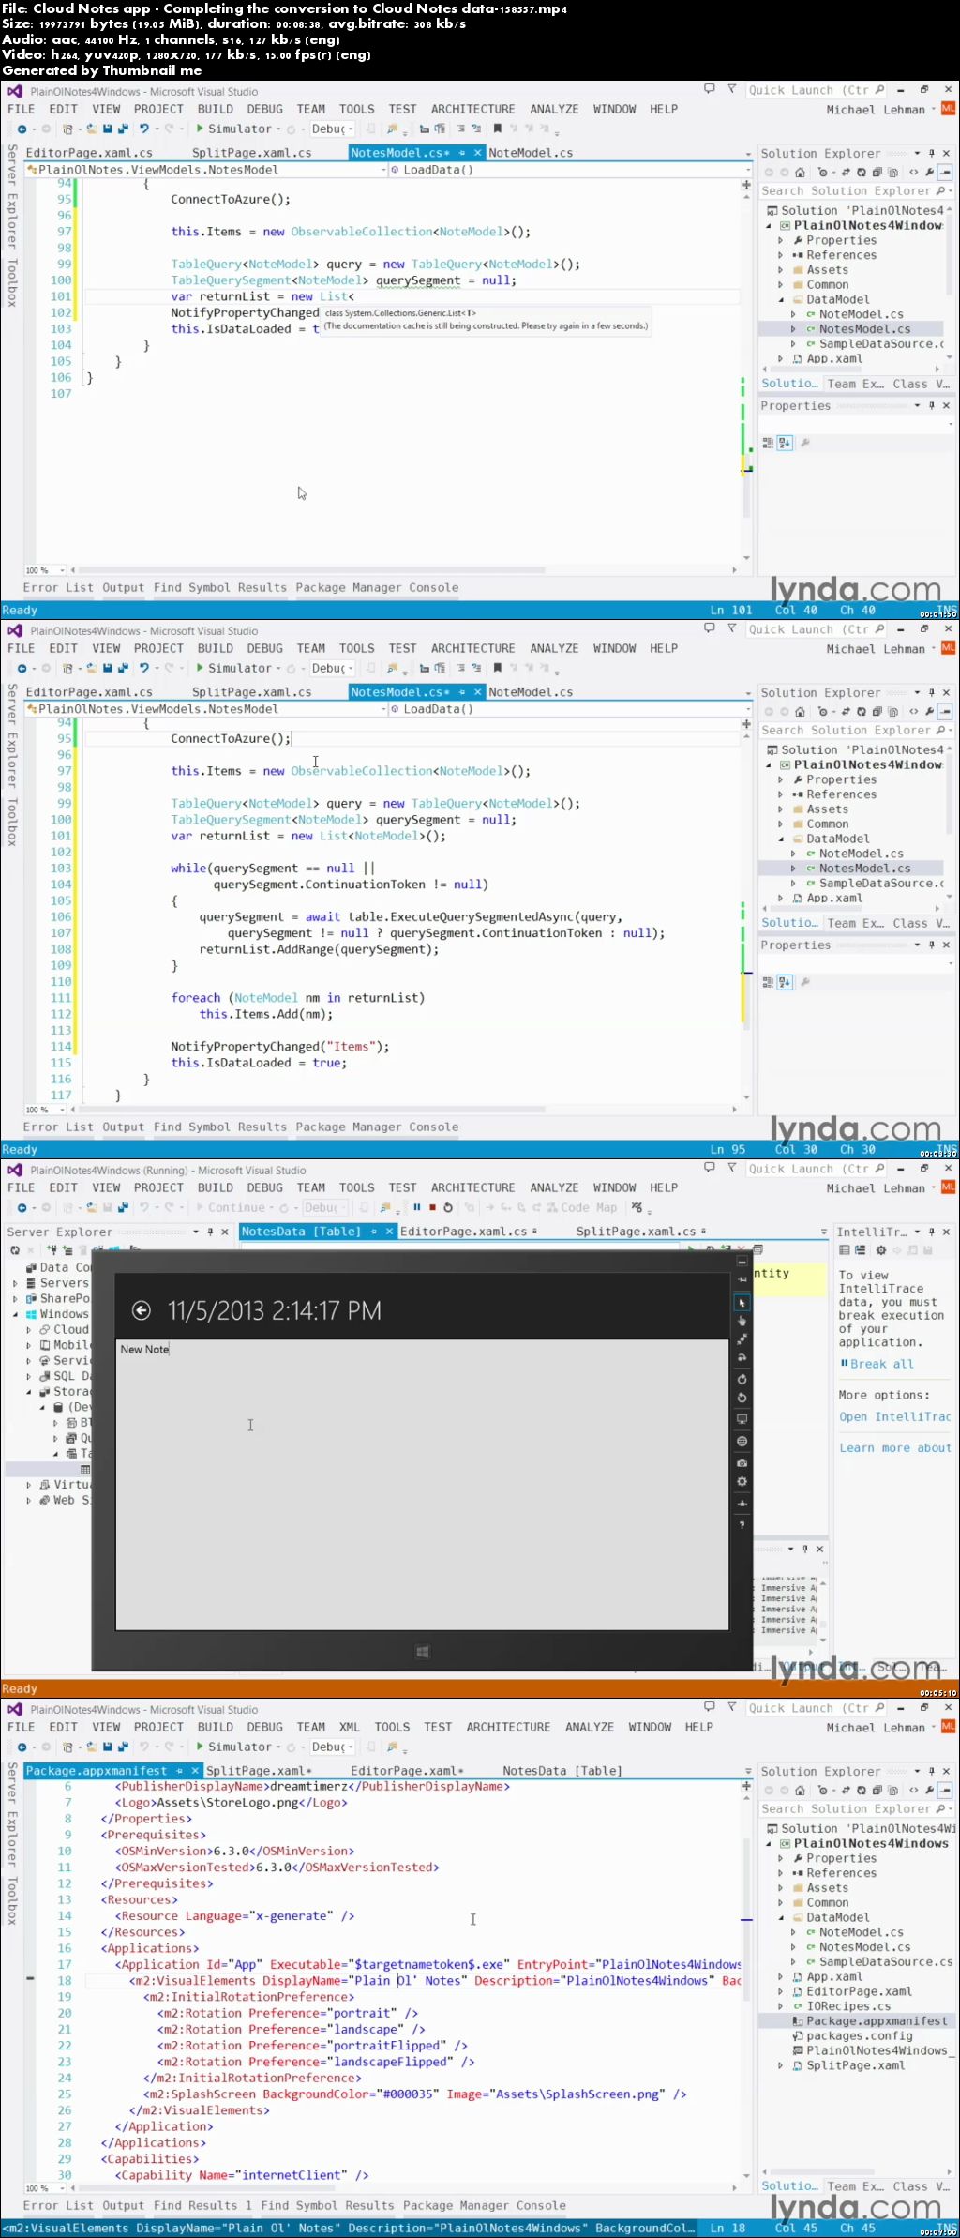This screenshot has height=2238, width=960.
Task: Open the simulator's screenshot settings gear icon
Action: (x=742, y=1481)
